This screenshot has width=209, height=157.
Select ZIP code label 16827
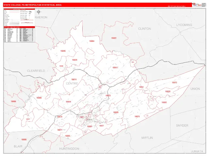(x=102, y=126)
